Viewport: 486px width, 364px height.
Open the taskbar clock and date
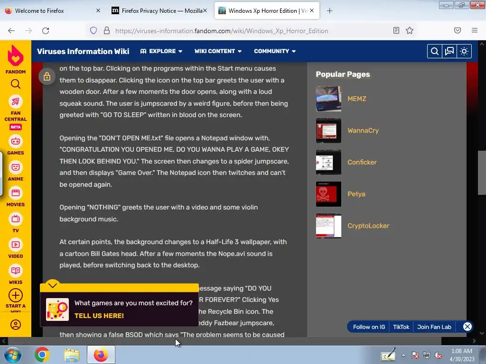pos(462,355)
